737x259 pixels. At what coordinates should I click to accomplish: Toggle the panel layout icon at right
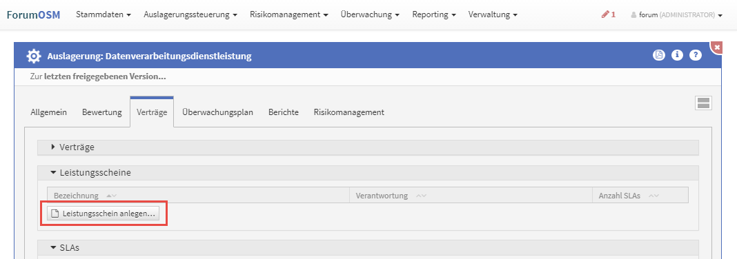tap(703, 103)
